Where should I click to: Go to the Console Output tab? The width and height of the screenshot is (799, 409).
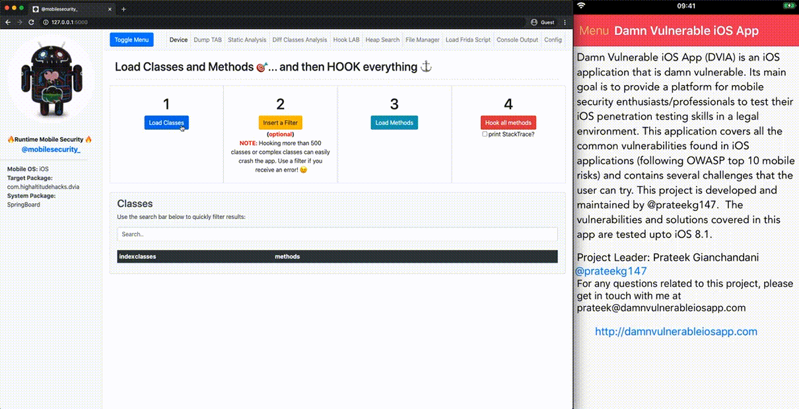[517, 40]
